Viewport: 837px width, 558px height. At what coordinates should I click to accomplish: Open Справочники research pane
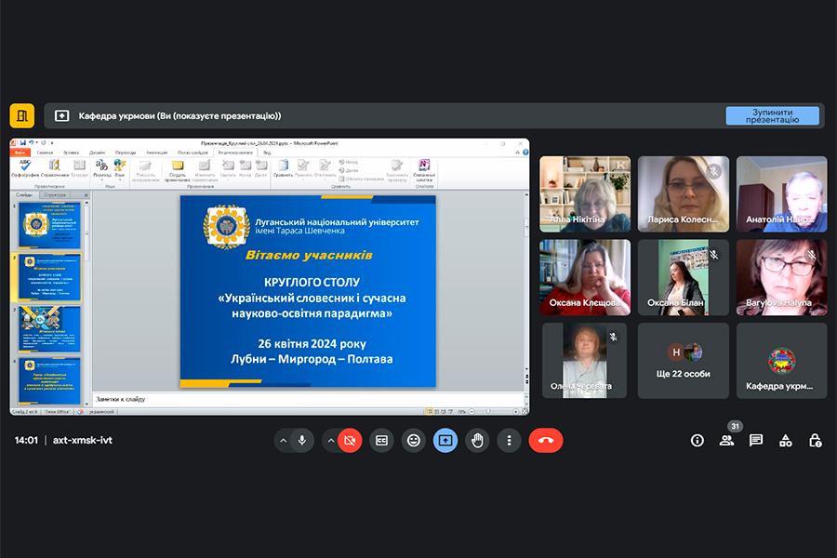click(55, 168)
